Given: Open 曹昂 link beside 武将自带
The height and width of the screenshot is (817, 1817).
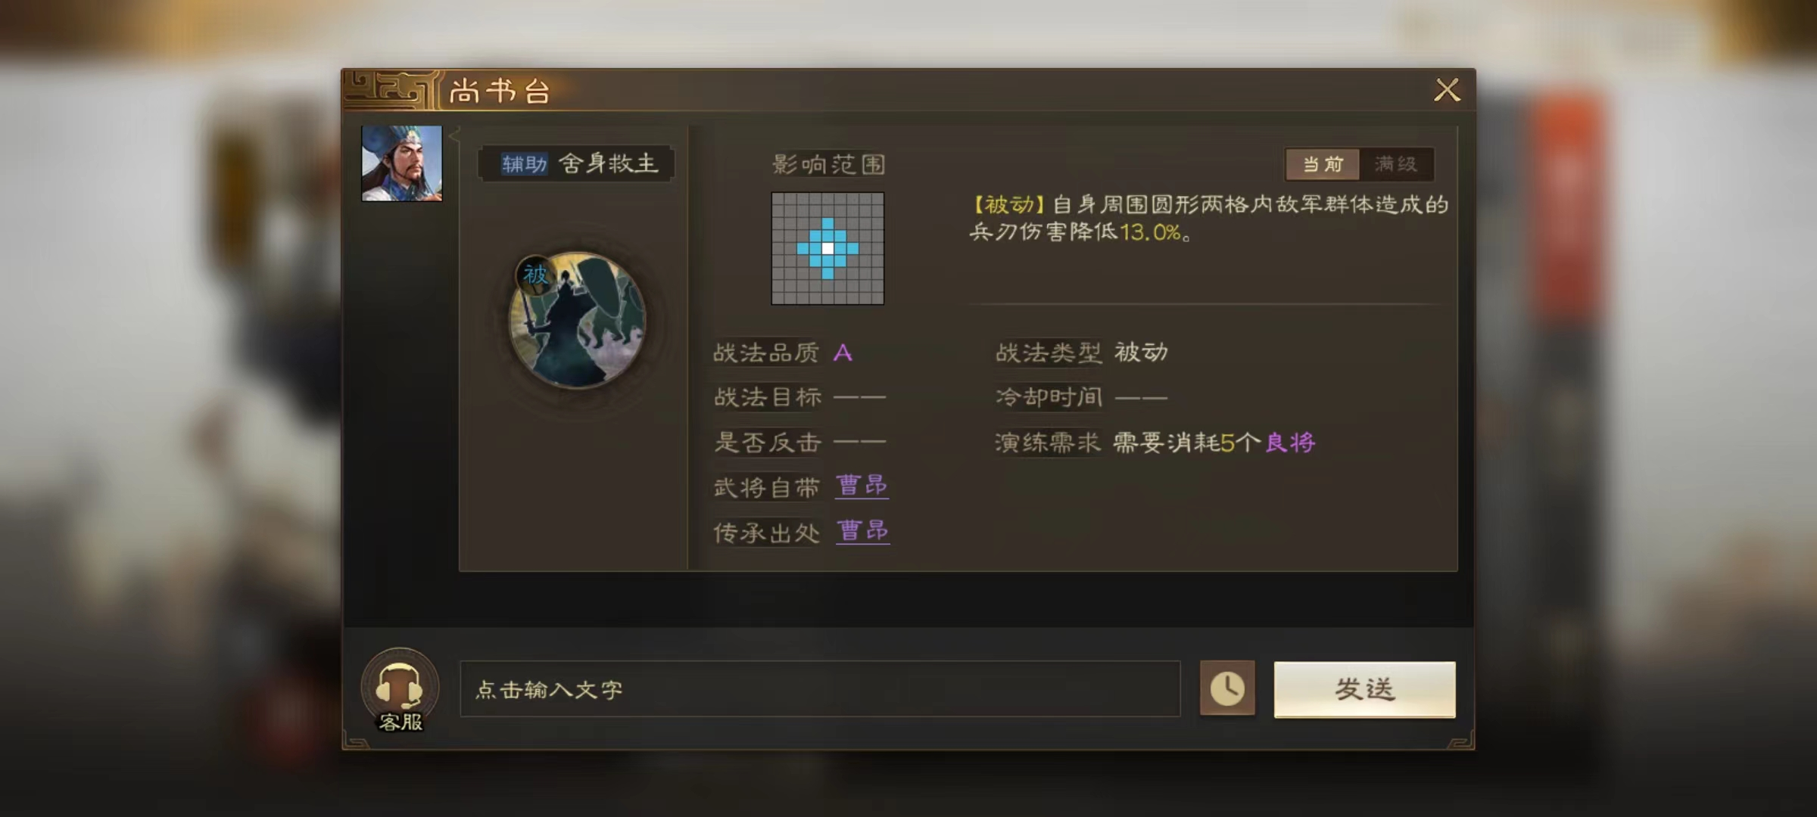Looking at the screenshot, I should point(862,486).
